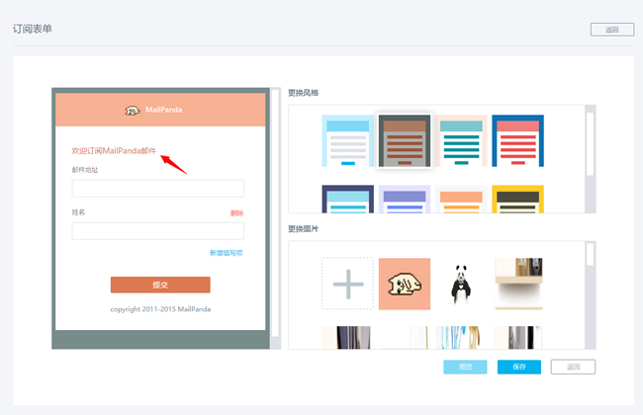Focus the 邮件地址 input field
This screenshot has height=415, width=643.
pos(158,189)
